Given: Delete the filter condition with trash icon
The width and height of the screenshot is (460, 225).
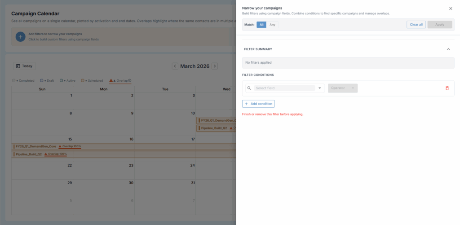Looking at the screenshot, I should click(x=447, y=88).
